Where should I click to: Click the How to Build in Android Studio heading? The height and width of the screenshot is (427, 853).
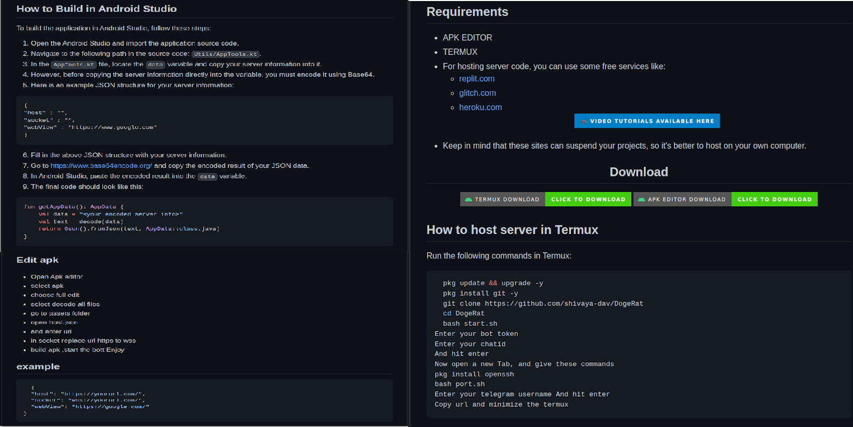tap(96, 9)
